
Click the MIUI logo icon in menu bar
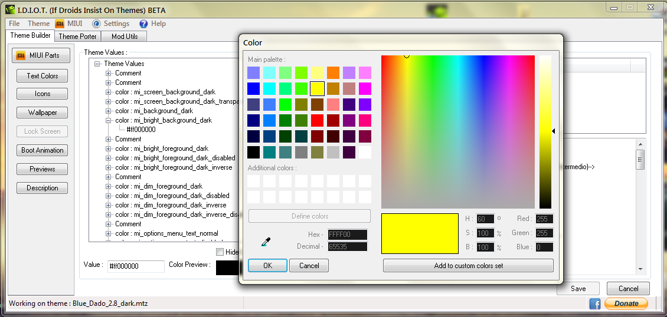[x=60, y=24]
